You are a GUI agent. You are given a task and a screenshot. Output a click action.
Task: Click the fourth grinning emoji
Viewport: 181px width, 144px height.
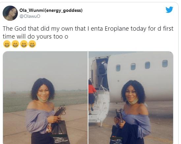[x=32, y=44]
